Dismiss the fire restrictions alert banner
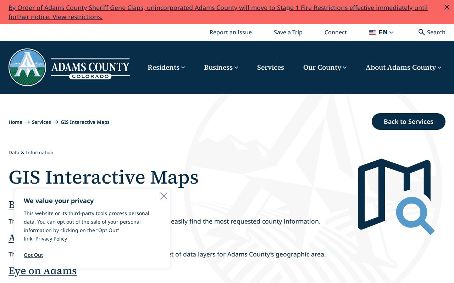454x283 pixels. click(447, 7)
